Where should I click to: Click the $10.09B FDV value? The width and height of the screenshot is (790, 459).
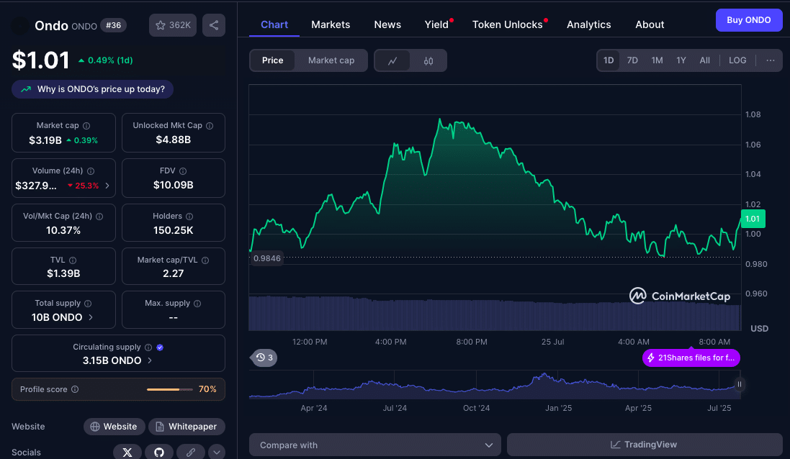click(x=174, y=185)
